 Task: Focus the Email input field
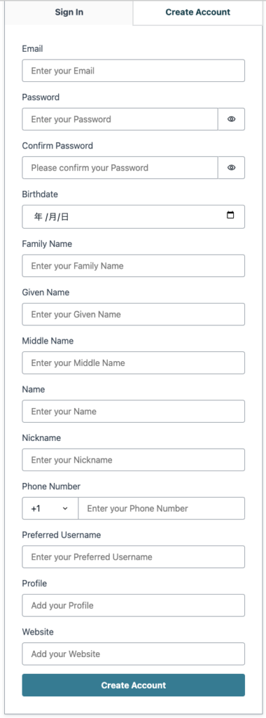tap(134, 71)
